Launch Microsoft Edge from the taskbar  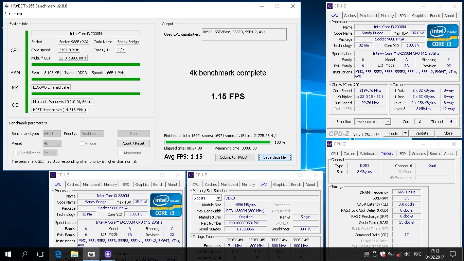click(x=58, y=254)
